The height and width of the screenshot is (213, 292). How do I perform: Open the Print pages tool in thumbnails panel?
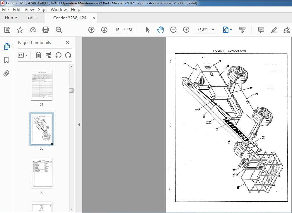click(48, 55)
